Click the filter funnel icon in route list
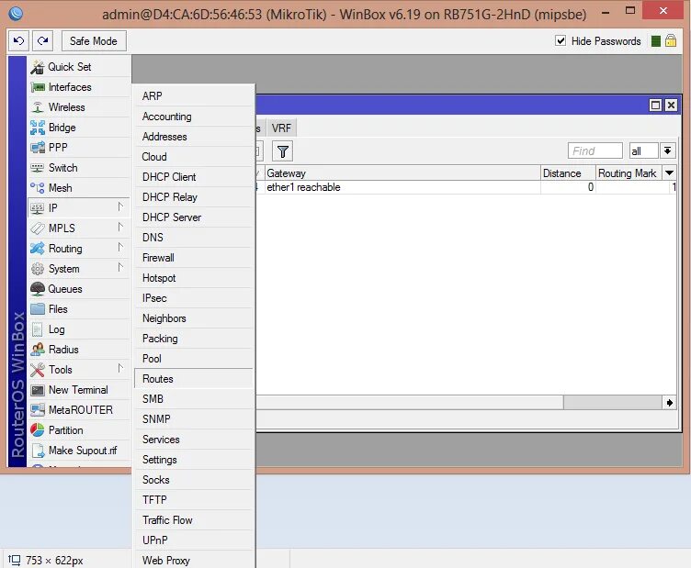691x568 pixels. (282, 151)
